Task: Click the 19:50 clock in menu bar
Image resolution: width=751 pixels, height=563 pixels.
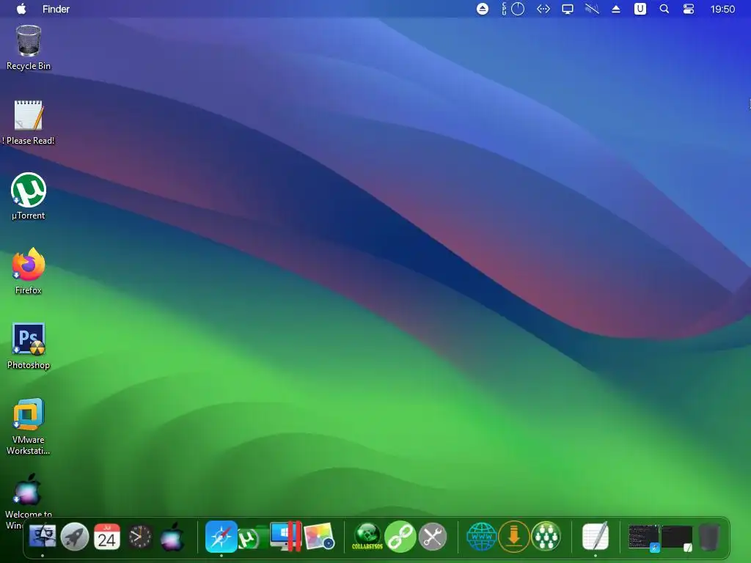Action: (722, 9)
